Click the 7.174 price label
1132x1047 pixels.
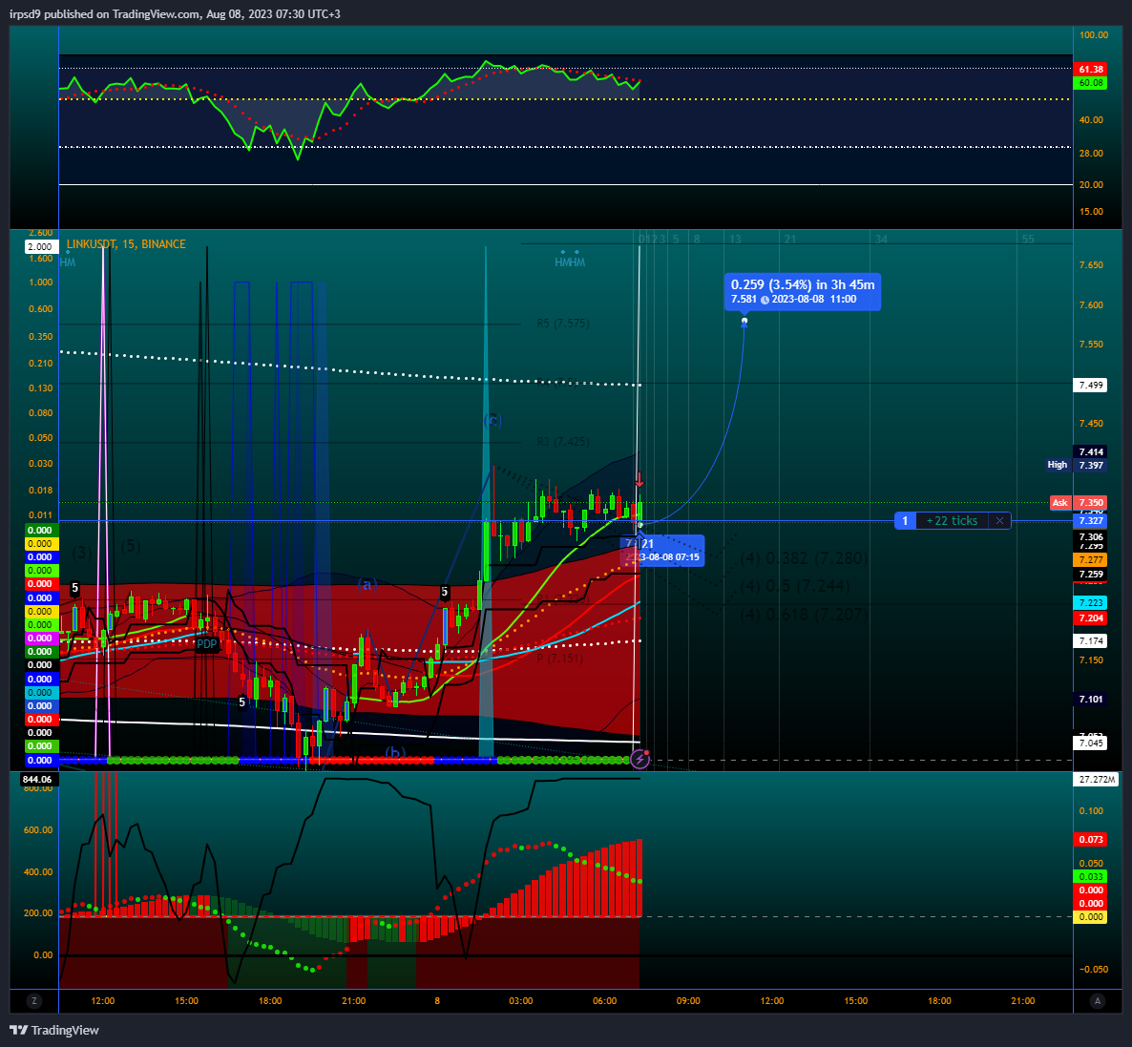(1090, 641)
